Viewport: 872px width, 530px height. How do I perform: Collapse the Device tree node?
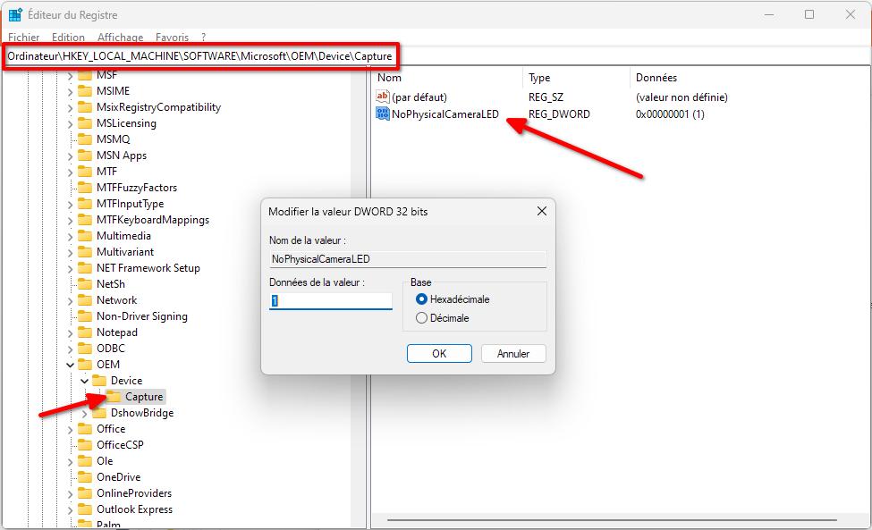click(85, 381)
